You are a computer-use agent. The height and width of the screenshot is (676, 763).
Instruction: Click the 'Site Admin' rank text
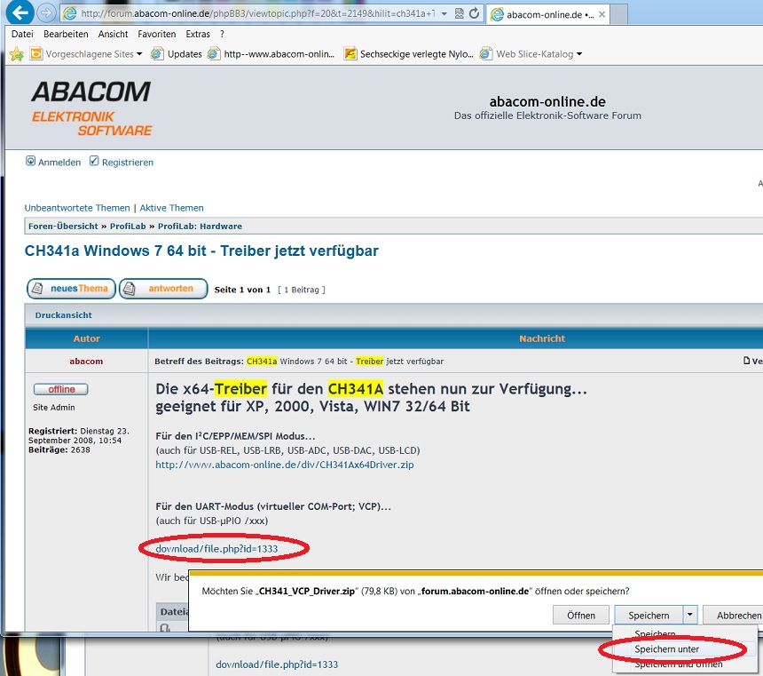pos(54,408)
